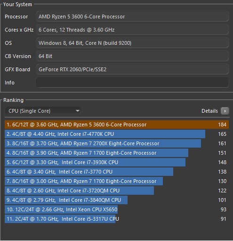
Task: Select the orange Ryzen 5 3600 ranking entry
Action: 117,125
